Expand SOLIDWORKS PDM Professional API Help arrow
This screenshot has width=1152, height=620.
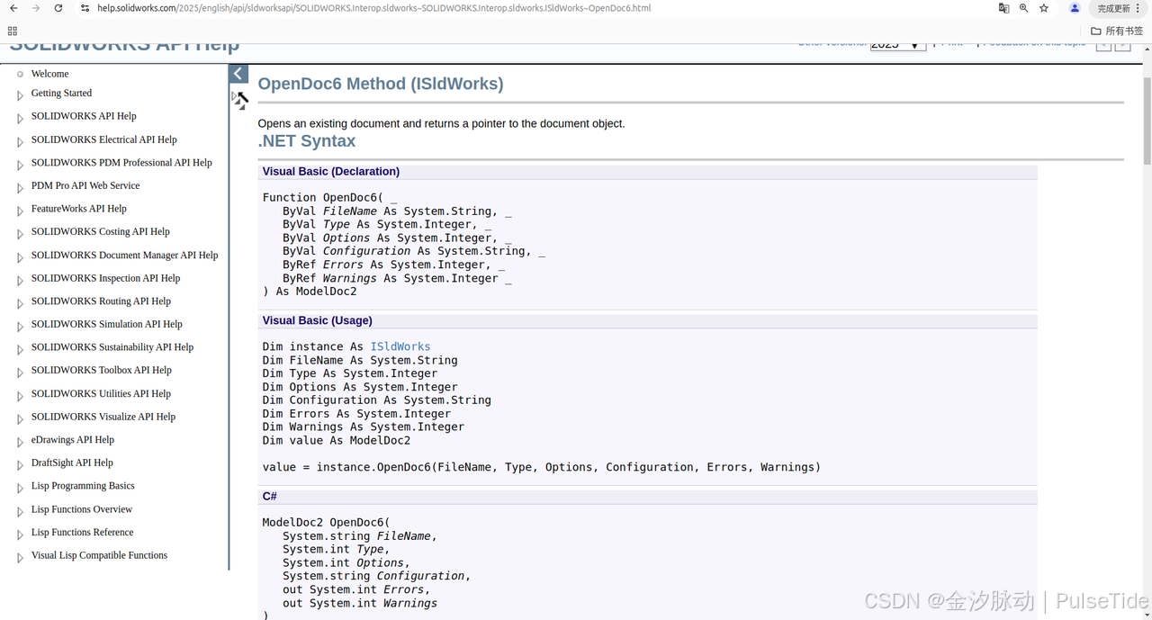click(20, 165)
